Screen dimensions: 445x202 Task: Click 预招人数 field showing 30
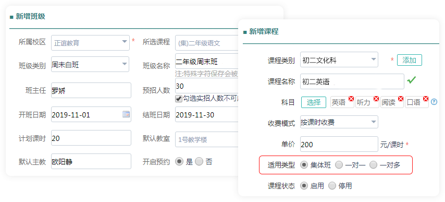coord(206,86)
